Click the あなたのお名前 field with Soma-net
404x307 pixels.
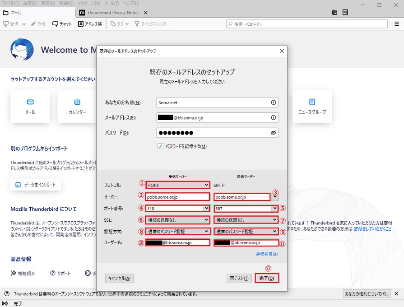point(217,102)
